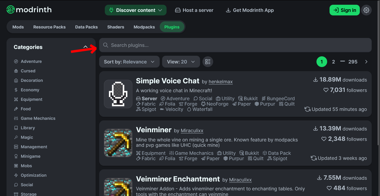Select the Adventure category filter
This screenshot has height=196, width=380.
coord(31,61)
